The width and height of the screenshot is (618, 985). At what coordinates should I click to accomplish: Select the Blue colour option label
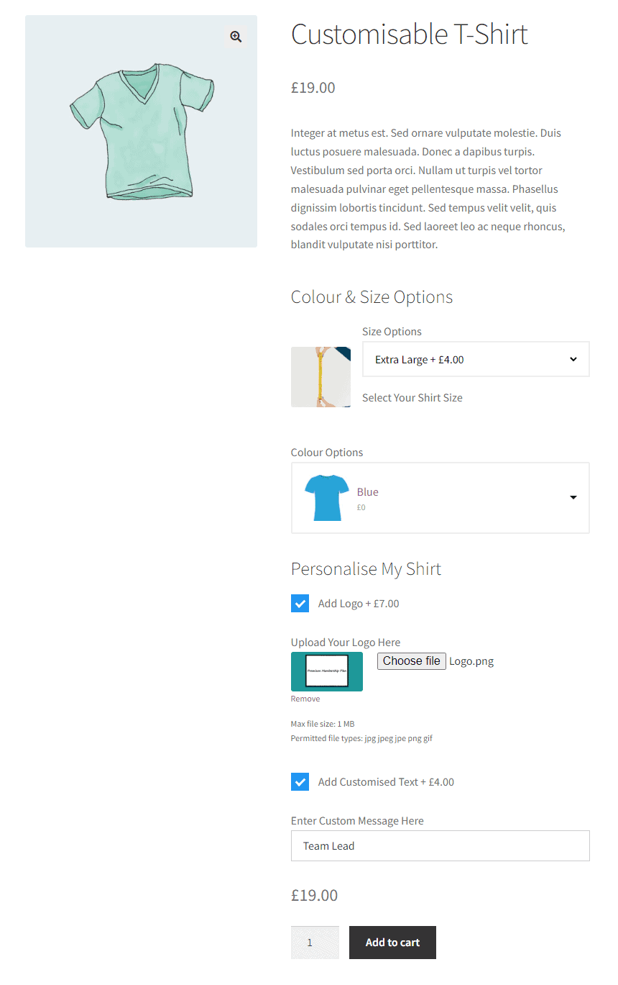(x=368, y=492)
